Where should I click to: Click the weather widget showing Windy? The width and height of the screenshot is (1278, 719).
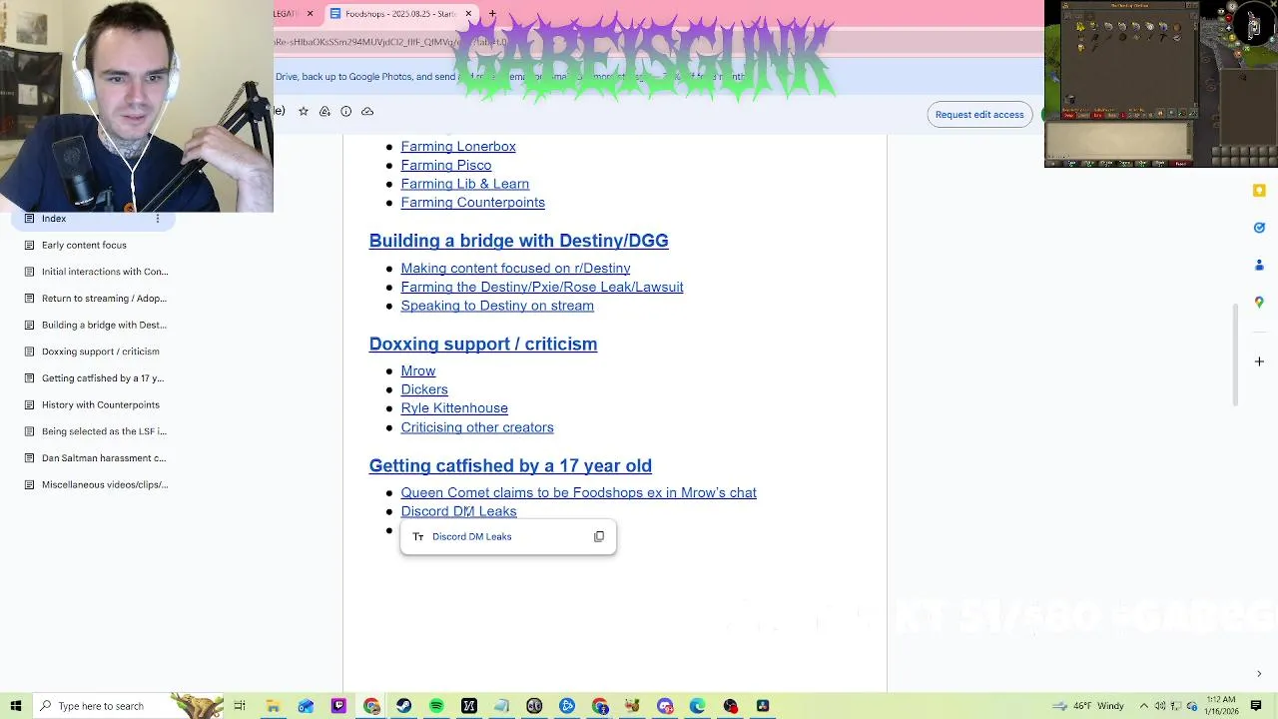[1088, 706]
